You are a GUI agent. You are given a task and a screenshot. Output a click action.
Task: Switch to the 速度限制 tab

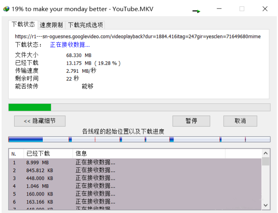point(51,25)
